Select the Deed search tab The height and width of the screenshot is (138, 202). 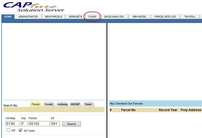88,104
